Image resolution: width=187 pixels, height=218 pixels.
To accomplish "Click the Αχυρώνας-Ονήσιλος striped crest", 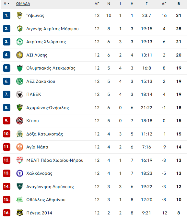I will pos(20,108).
